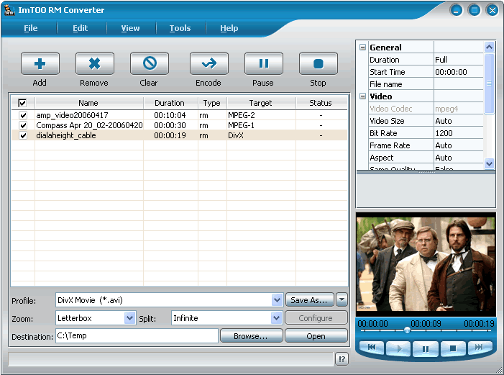Click the preview playback position slider
The image size is (504, 375).
[407, 330]
